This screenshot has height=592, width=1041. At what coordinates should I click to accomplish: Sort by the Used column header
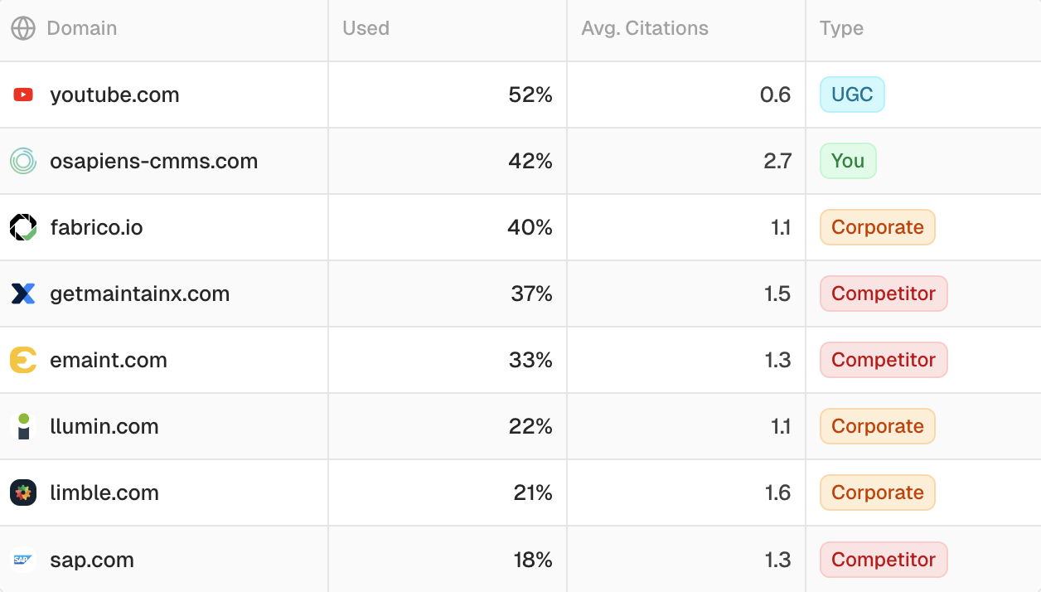[x=366, y=28]
